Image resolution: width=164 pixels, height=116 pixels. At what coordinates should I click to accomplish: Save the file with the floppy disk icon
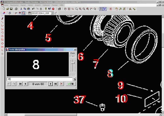(11, 9)
